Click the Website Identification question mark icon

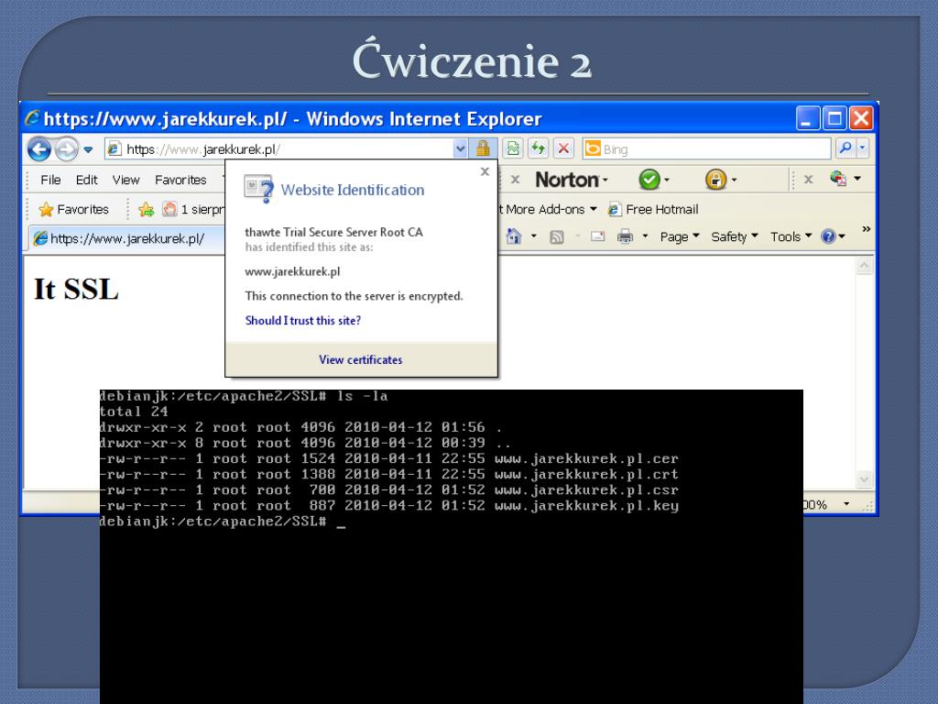258,189
